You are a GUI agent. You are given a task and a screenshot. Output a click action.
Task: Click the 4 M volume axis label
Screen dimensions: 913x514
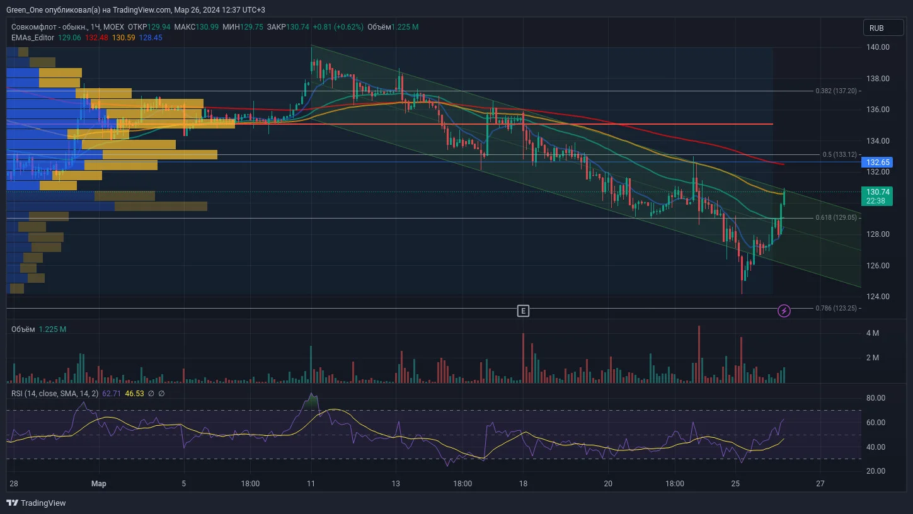(873, 333)
